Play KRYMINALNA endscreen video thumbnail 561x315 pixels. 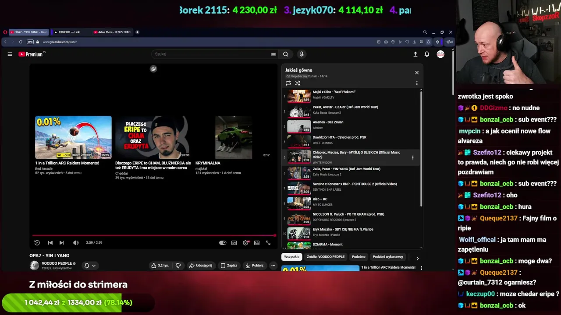coord(233,137)
